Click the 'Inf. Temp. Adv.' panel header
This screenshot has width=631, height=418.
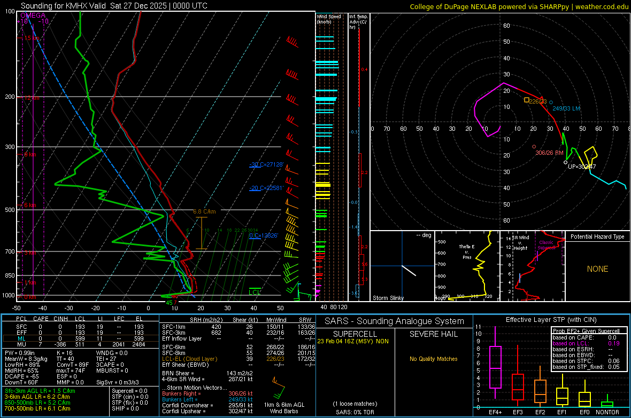click(358, 22)
